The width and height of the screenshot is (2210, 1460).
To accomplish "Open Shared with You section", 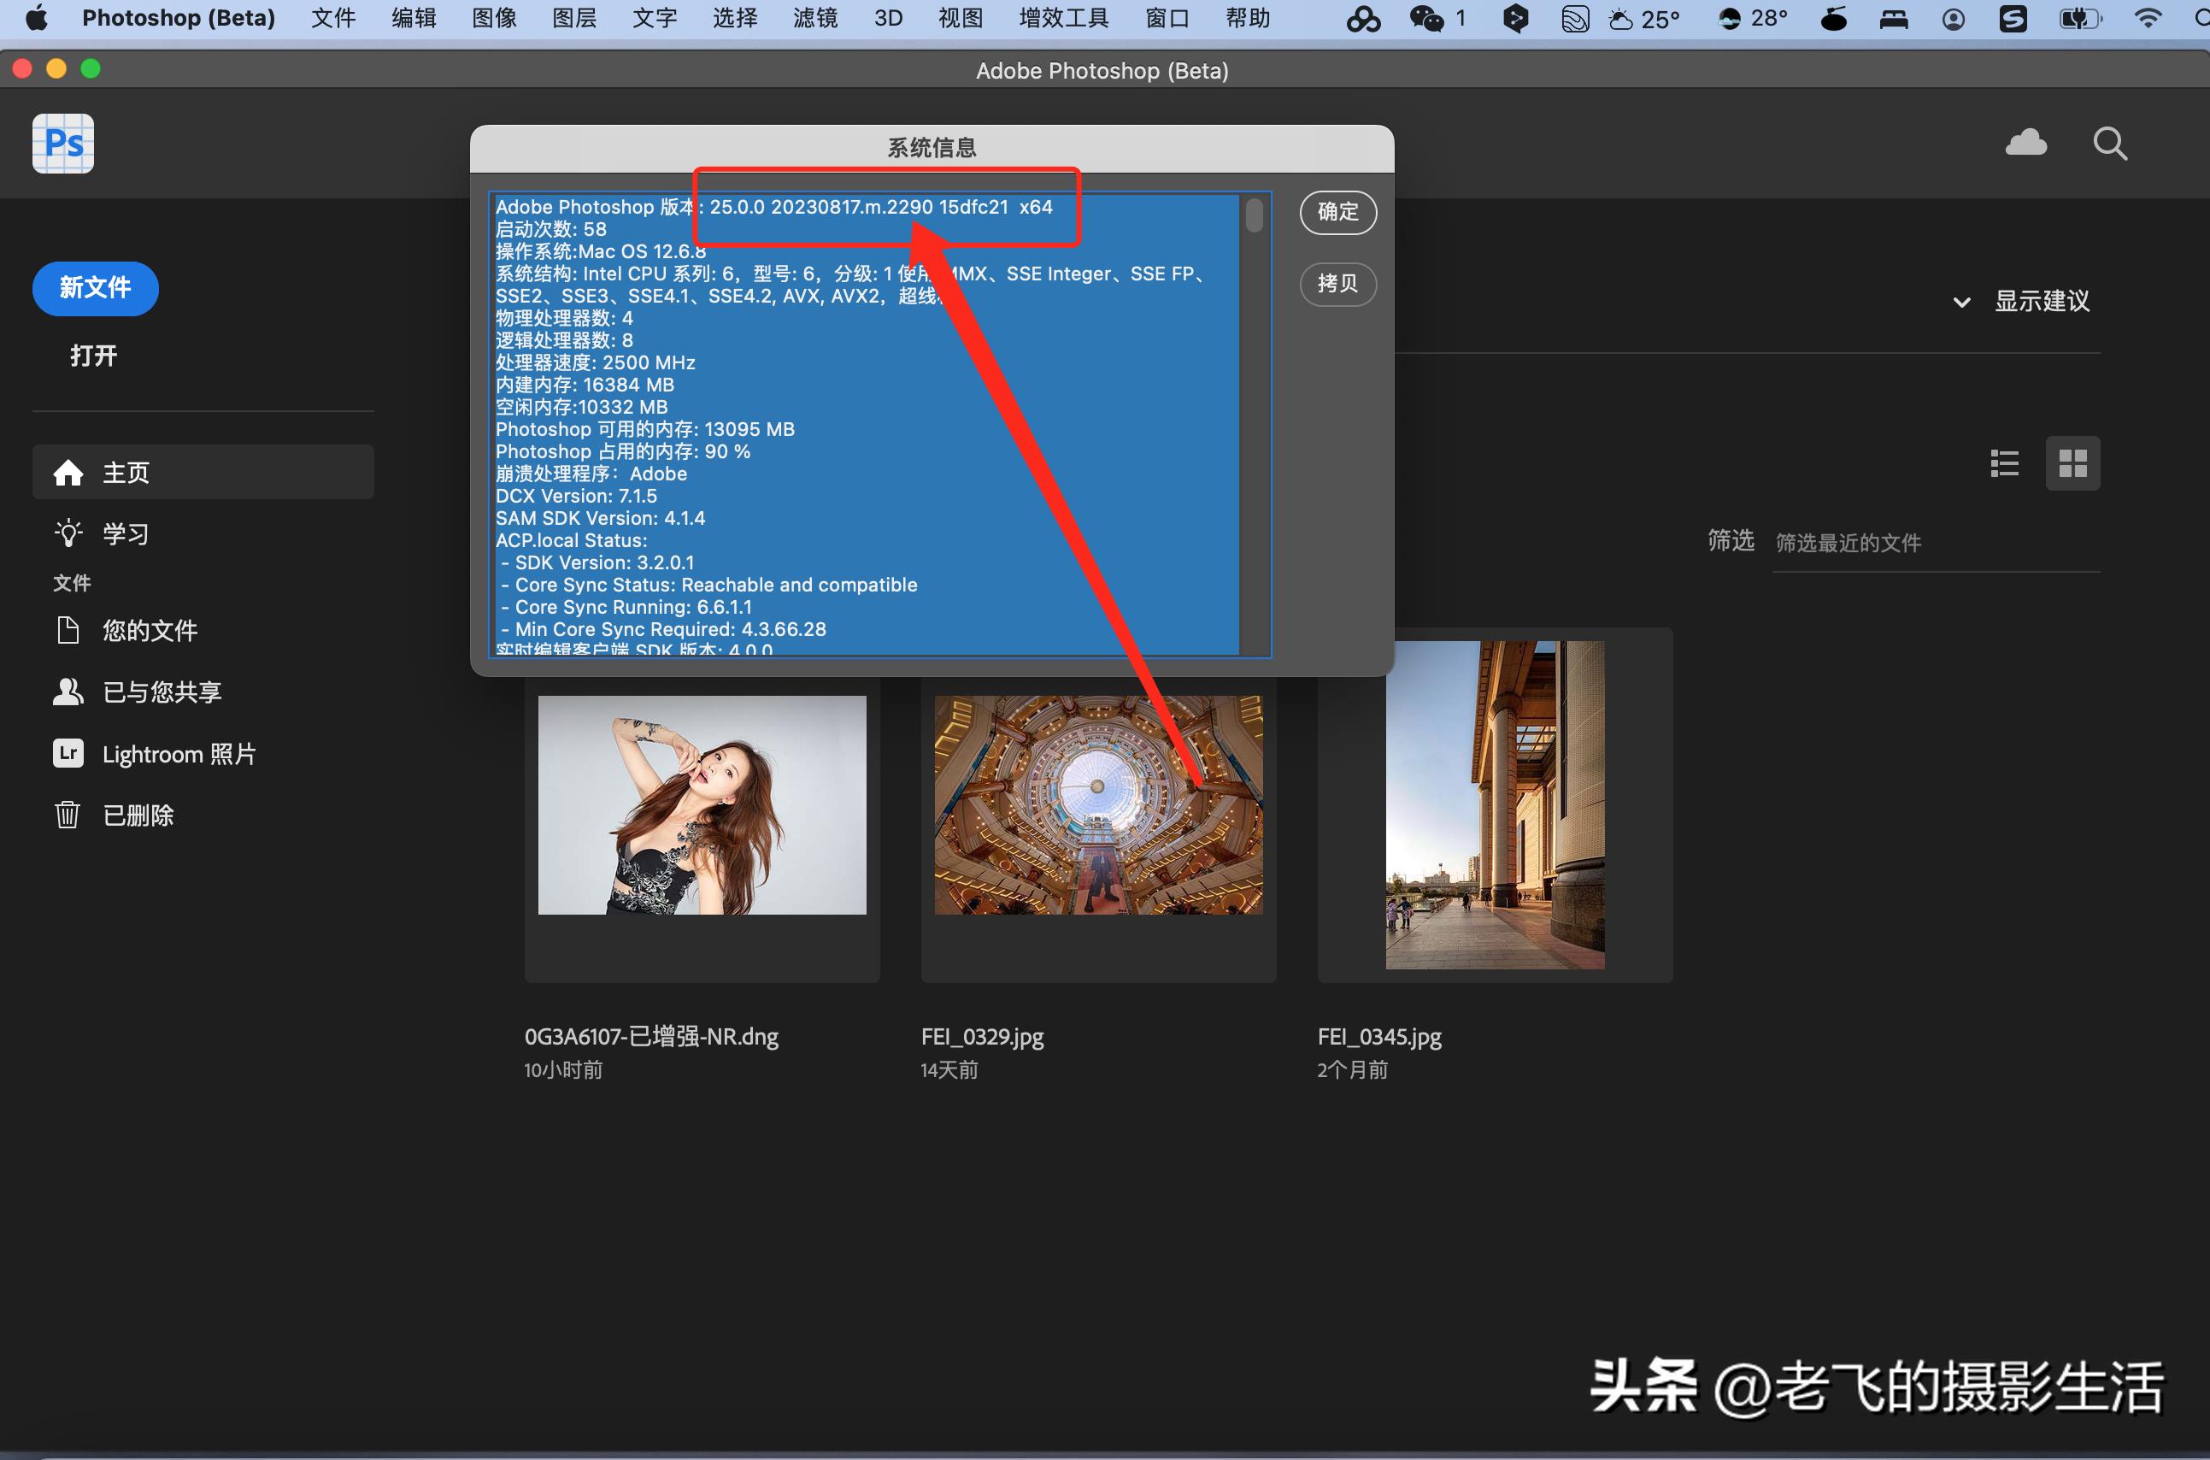I will [x=161, y=692].
